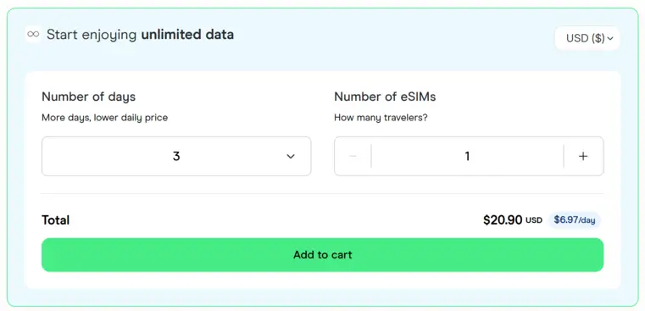Click the $6.97/day price badge
The height and width of the screenshot is (311, 645).
click(575, 220)
